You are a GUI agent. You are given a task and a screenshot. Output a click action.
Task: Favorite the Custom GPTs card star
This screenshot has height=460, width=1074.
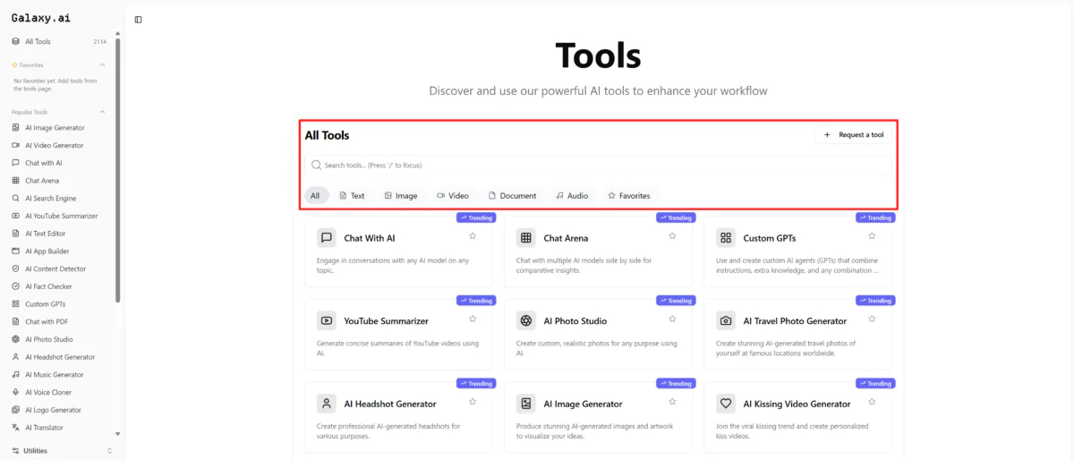[x=872, y=236]
